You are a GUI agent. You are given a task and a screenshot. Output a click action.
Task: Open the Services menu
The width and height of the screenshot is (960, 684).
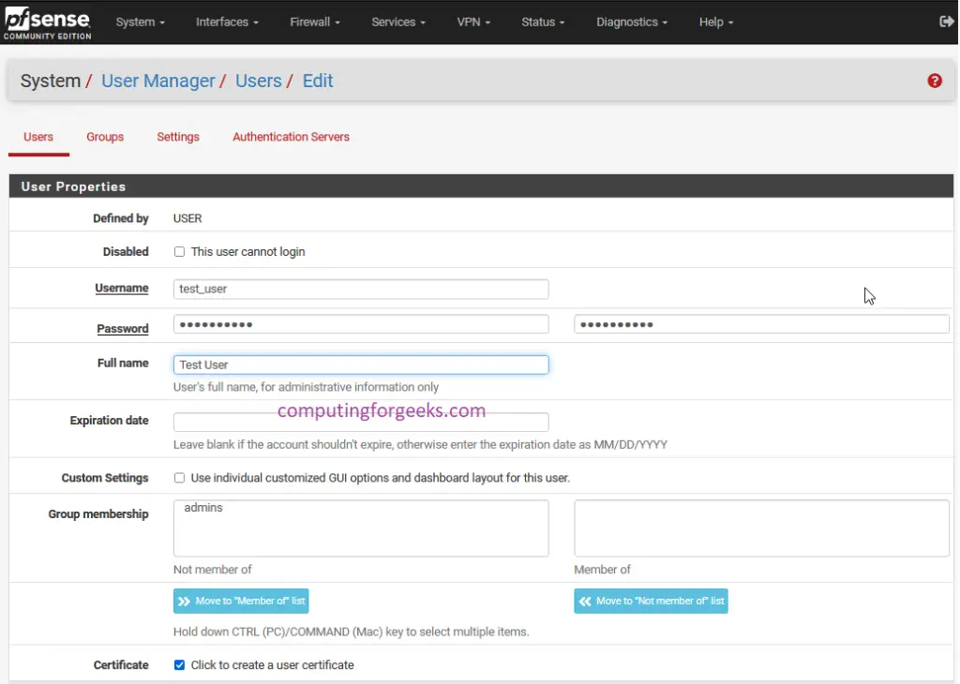click(x=397, y=22)
